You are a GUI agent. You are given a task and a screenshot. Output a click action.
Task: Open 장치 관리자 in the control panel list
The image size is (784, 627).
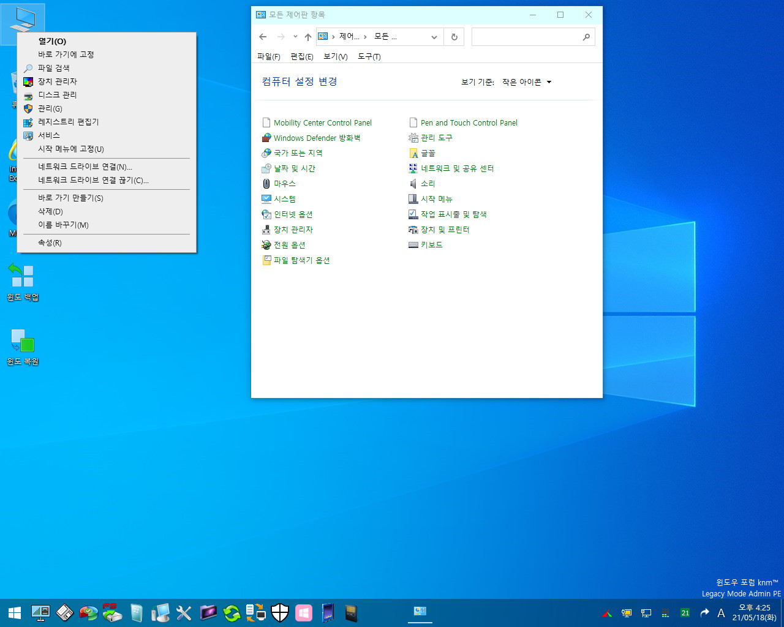pyautogui.click(x=287, y=230)
